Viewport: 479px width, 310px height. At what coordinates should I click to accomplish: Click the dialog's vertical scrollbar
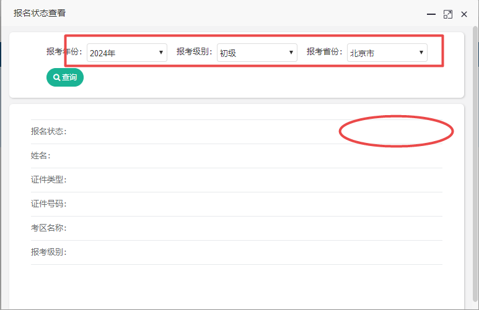475,155
